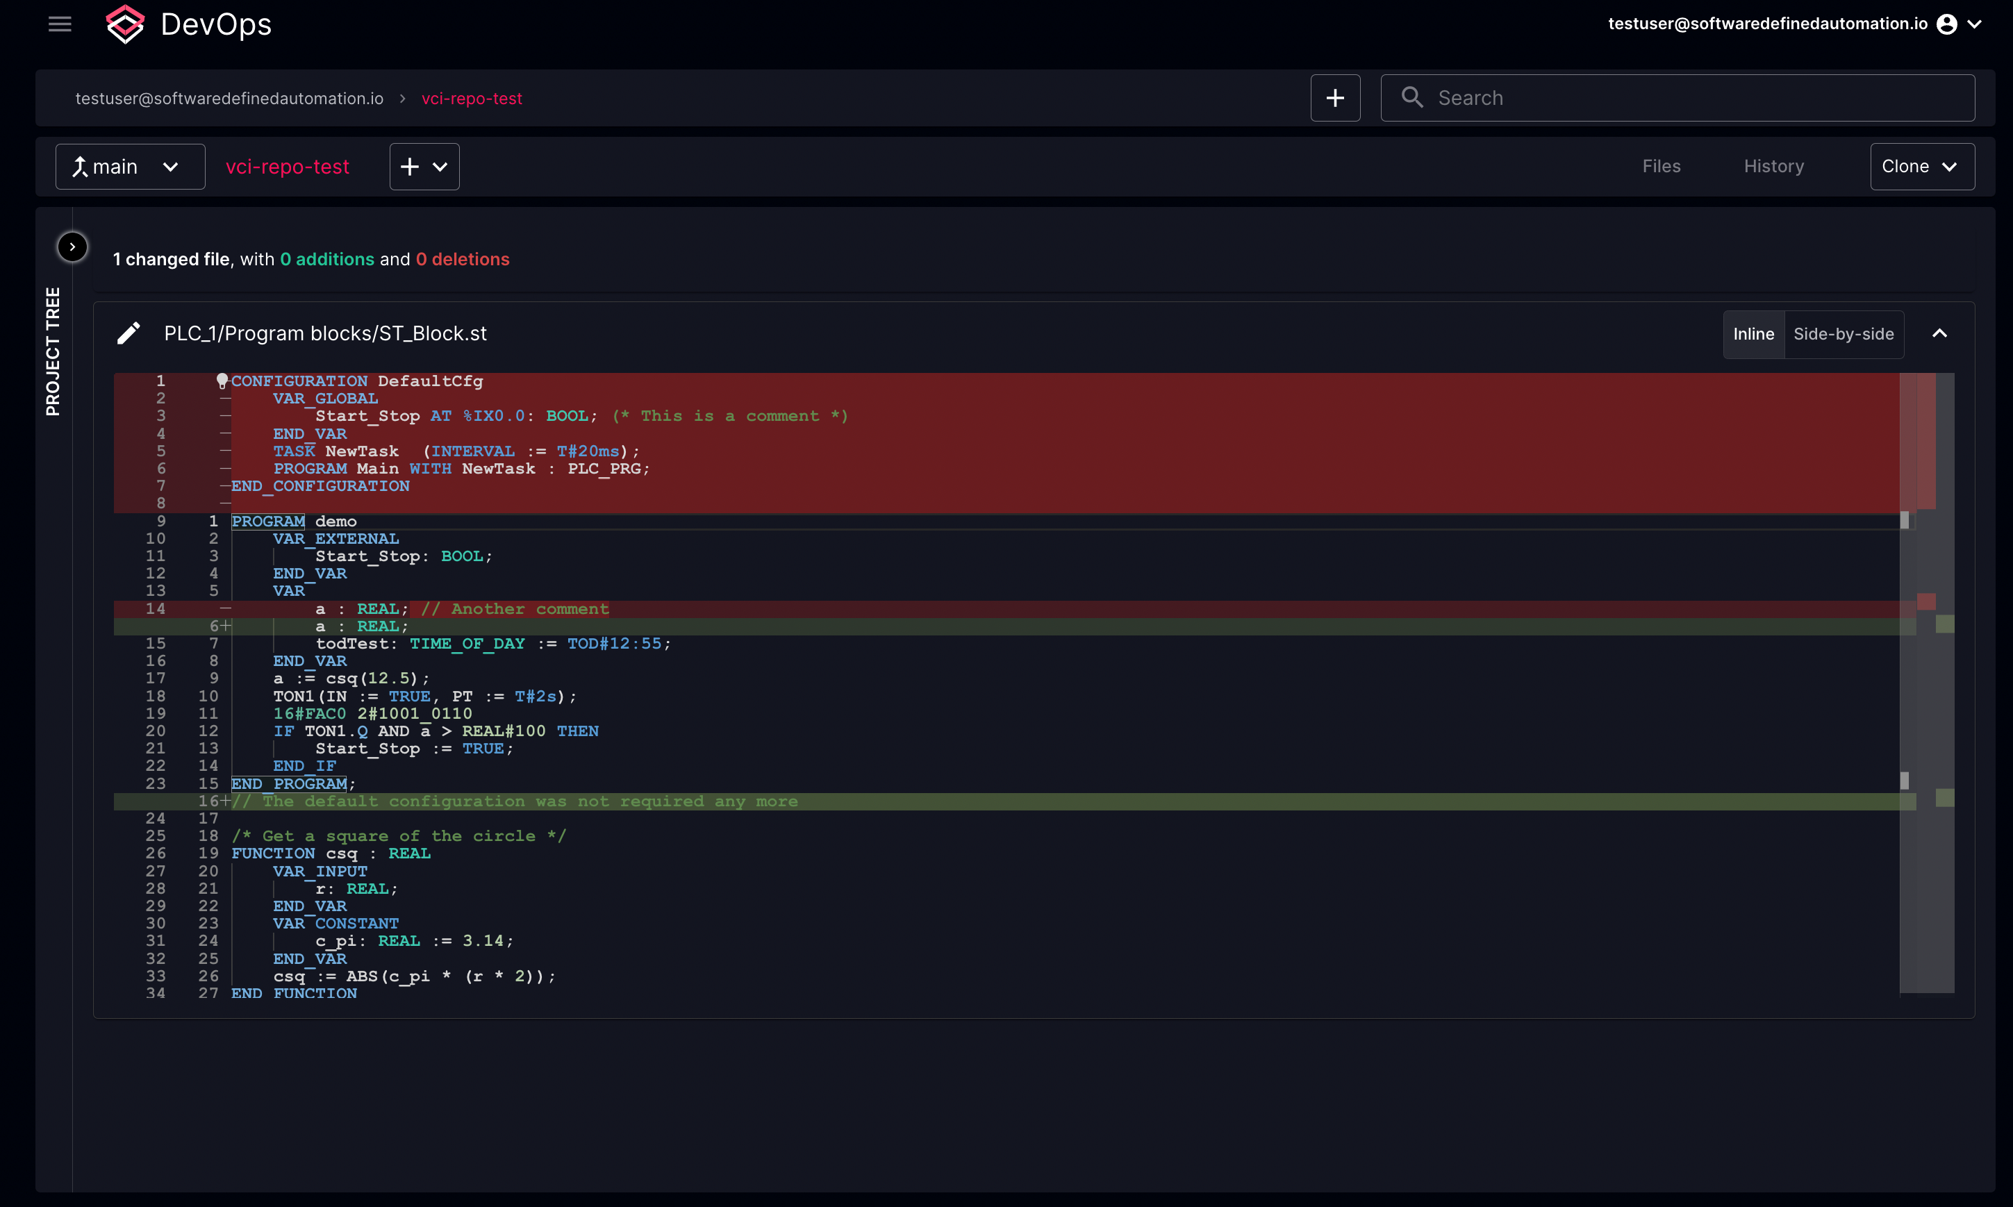Click the testuser breadcrumb link
The width and height of the screenshot is (2013, 1207).
click(229, 99)
